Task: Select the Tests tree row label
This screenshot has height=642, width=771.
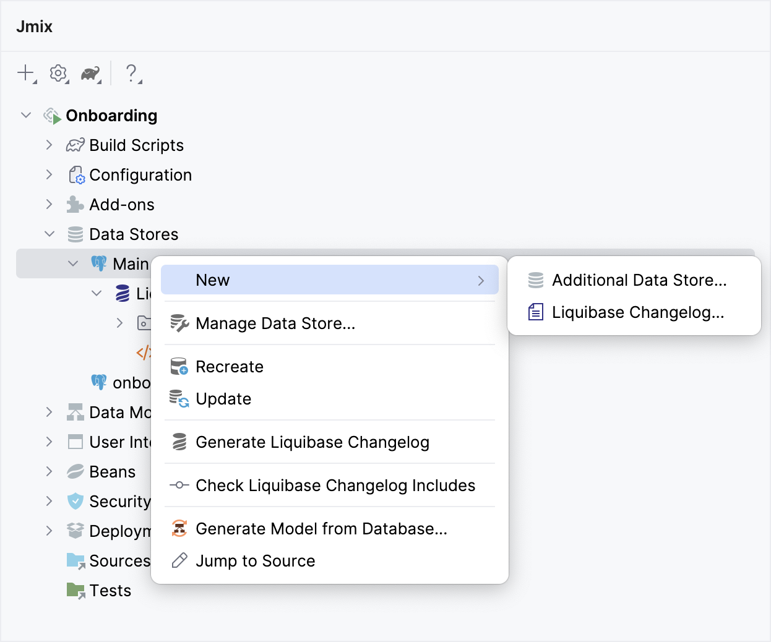Action: click(x=110, y=591)
